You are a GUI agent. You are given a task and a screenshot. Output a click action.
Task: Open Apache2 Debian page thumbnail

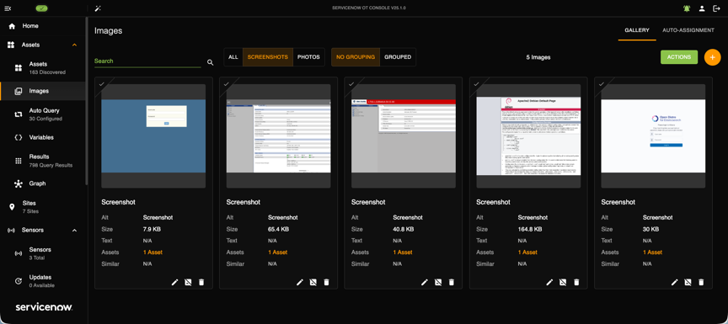tap(528, 135)
